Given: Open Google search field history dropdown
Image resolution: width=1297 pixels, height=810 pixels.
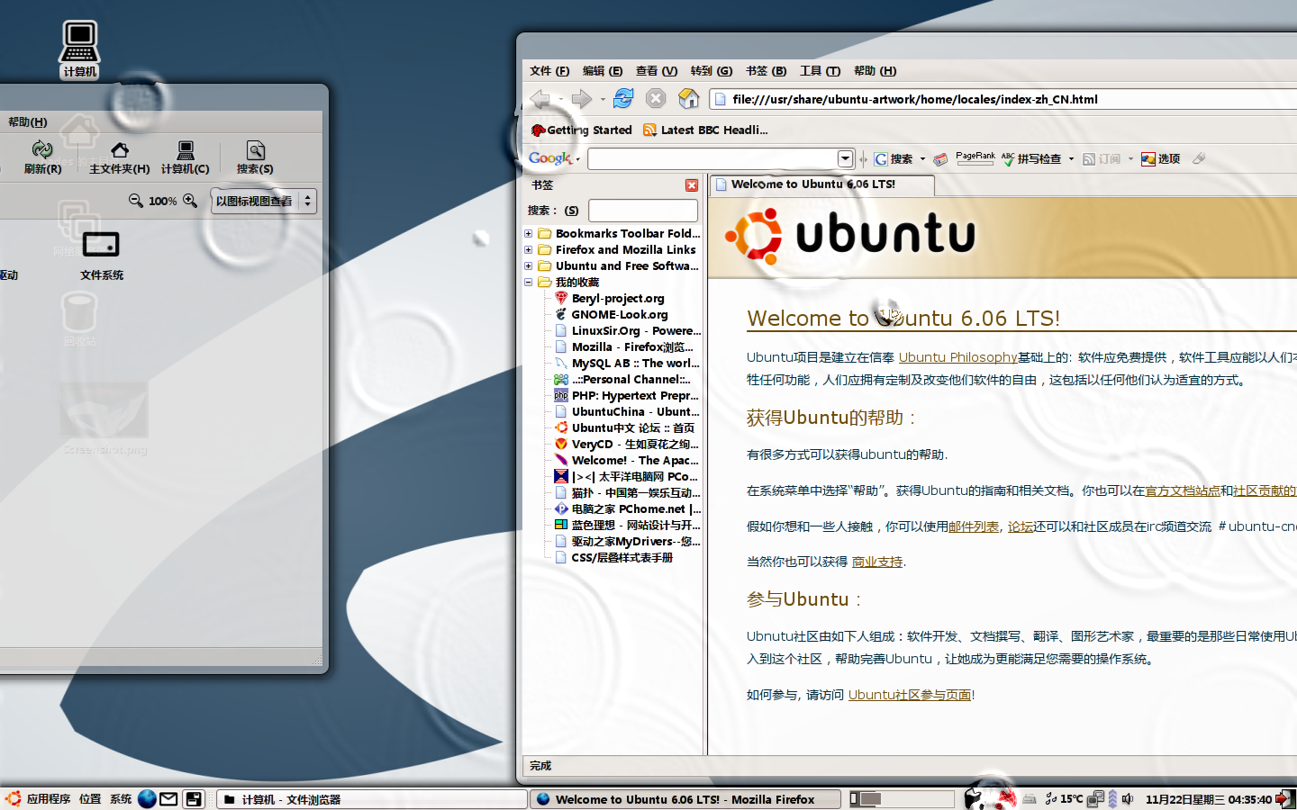Looking at the screenshot, I should [x=845, y=159].
